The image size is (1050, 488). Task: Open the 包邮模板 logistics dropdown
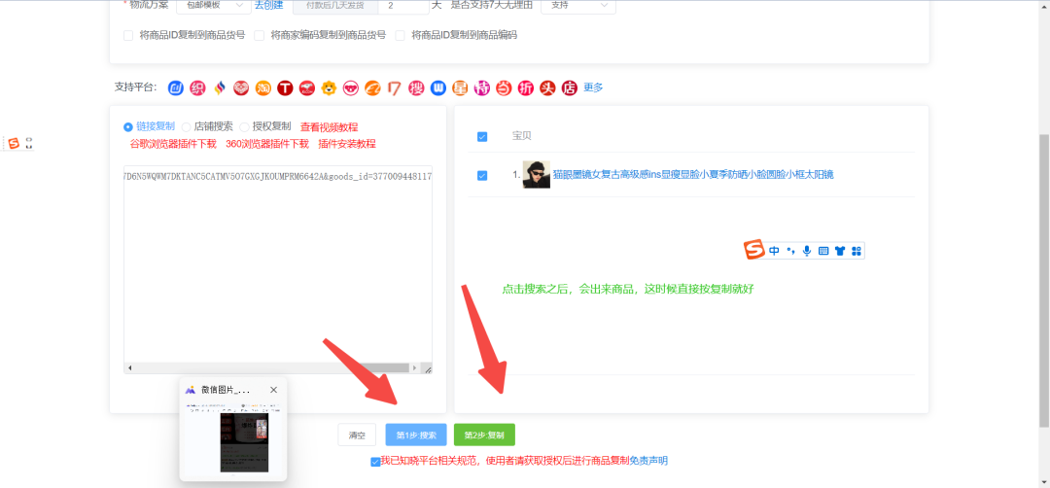pos(213,6)
